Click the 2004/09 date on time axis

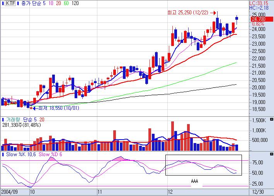(9, 192)
